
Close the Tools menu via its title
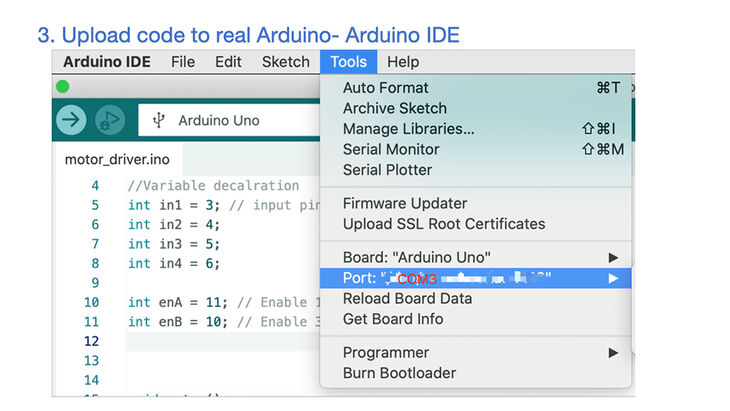(348, 62)
